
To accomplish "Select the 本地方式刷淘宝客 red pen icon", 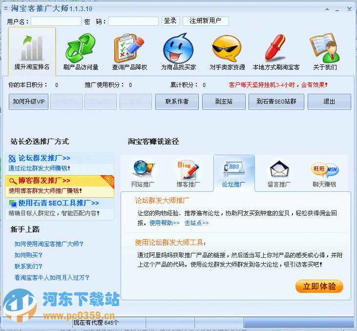I will [x=275, y=48].
